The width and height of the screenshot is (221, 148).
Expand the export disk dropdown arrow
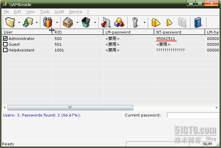click(37, 22)
